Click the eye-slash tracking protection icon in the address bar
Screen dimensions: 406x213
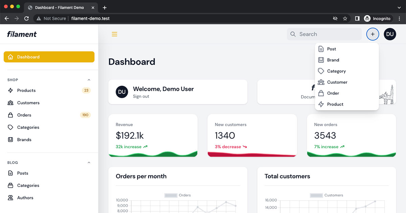coord(335,19)
